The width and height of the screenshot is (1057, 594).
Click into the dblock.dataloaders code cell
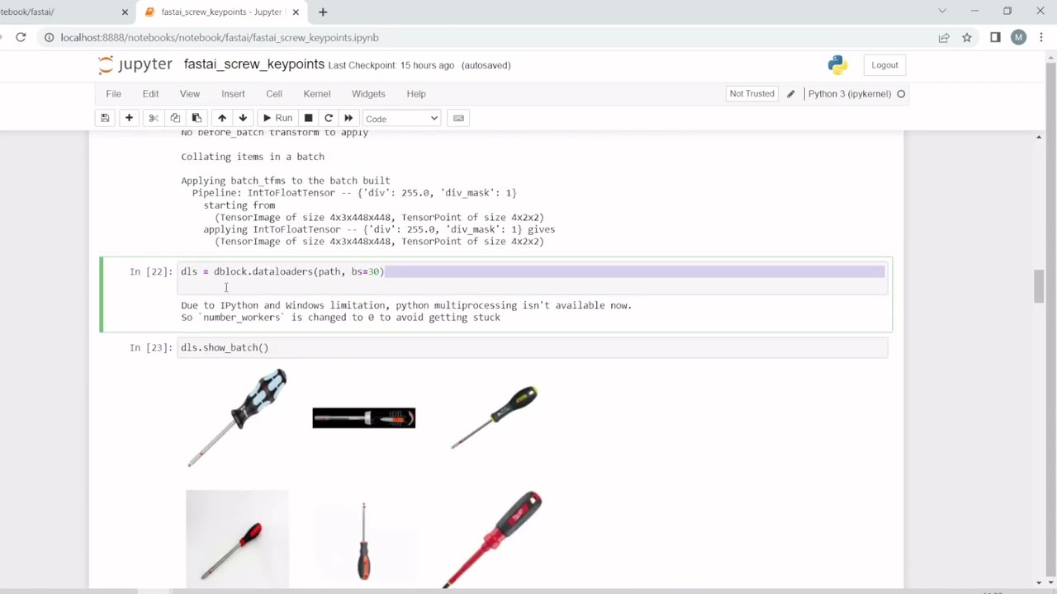533,278
